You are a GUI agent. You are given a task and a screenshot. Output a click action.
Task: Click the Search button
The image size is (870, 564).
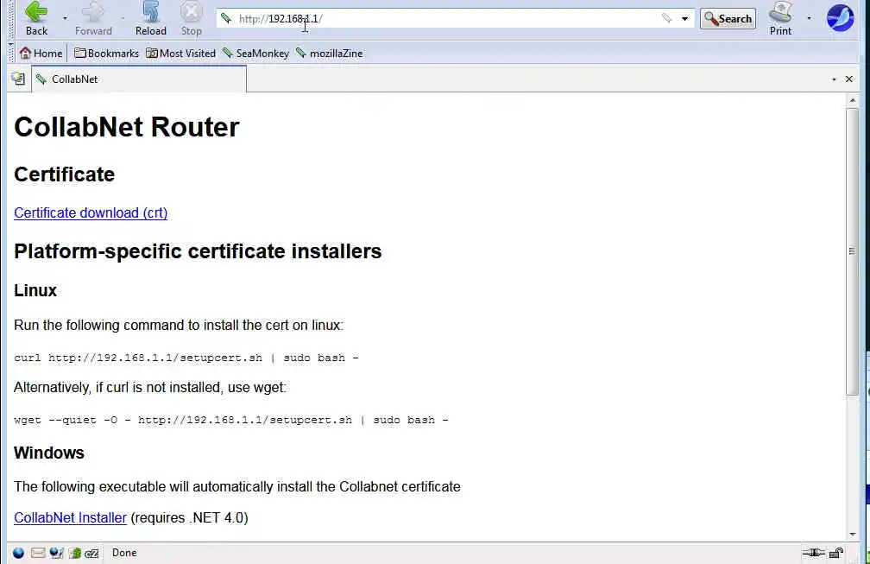tap(728, 19)
